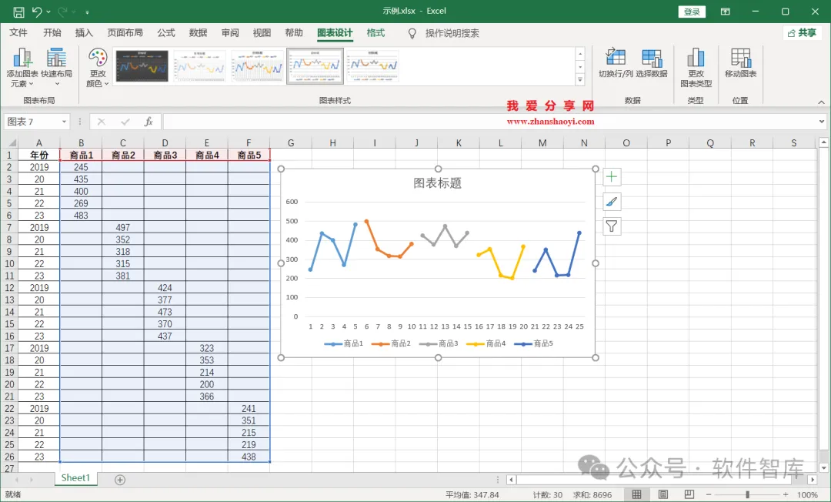This screenshot has width=831, height=502.
Task: Select the Sheet1 tab
Action: point(75,478)
